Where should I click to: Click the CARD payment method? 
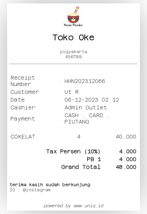[96, 115]
